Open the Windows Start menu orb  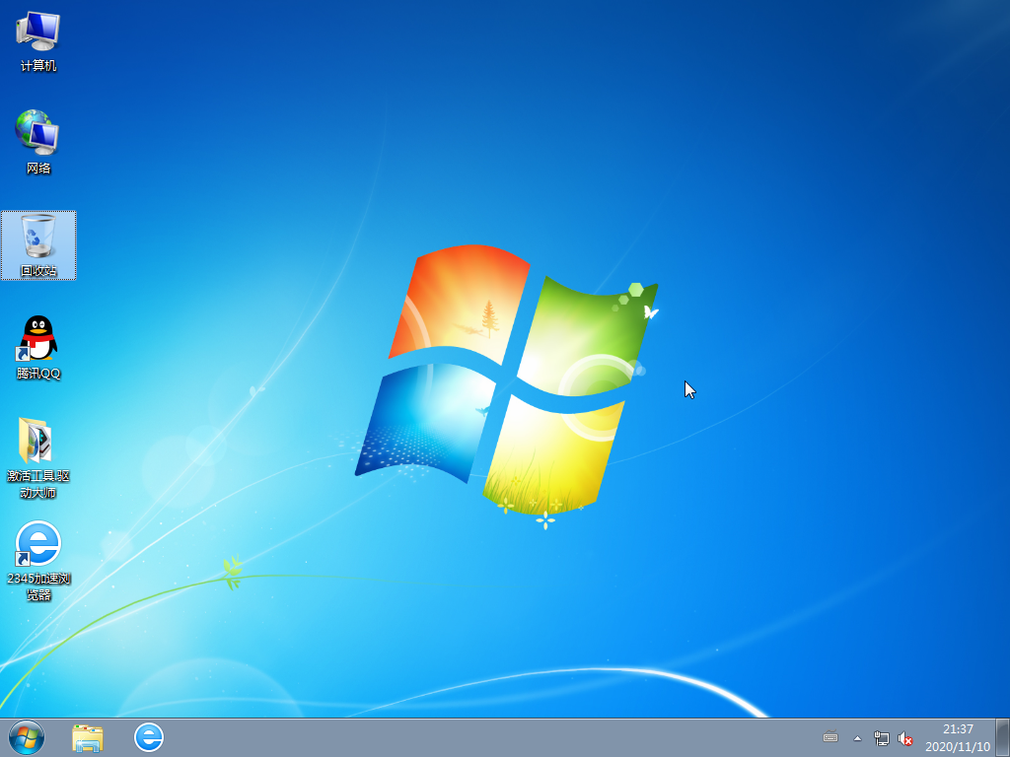pos(27,737)
